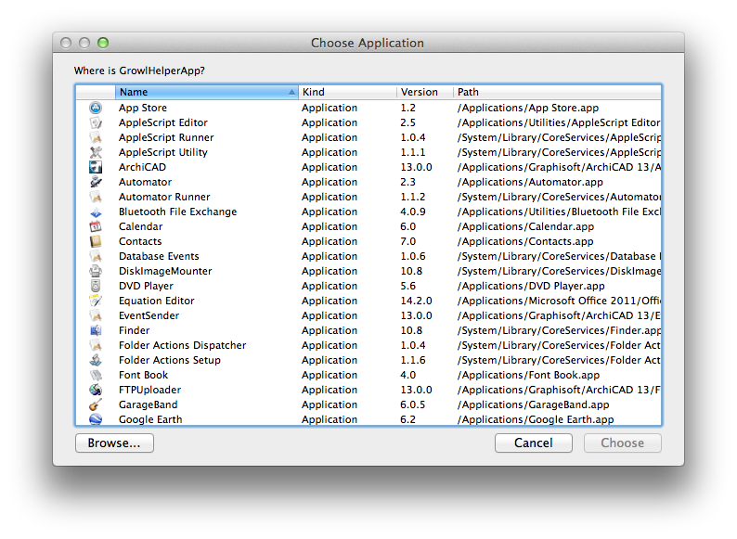Viewport: 737px width, 539px height.
Task: Click the Finder icon
Action: tap(96, 330)
